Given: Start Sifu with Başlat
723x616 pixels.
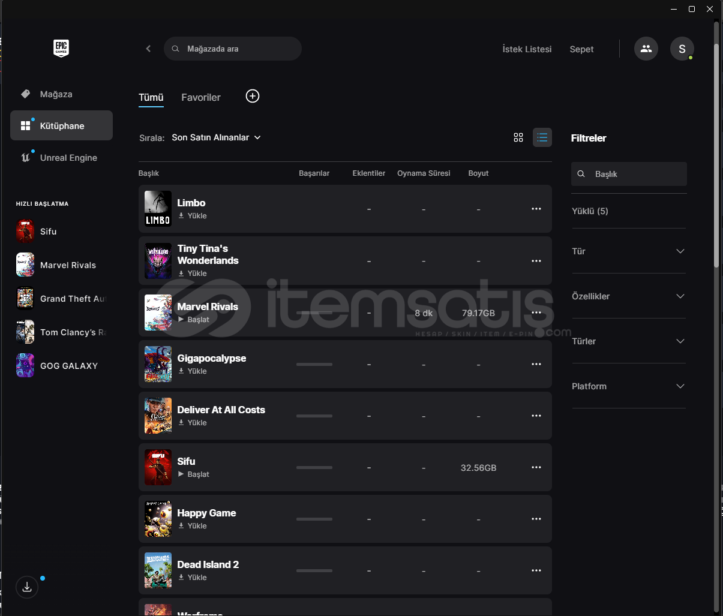Looking at the screenshot, I should 194,474.
